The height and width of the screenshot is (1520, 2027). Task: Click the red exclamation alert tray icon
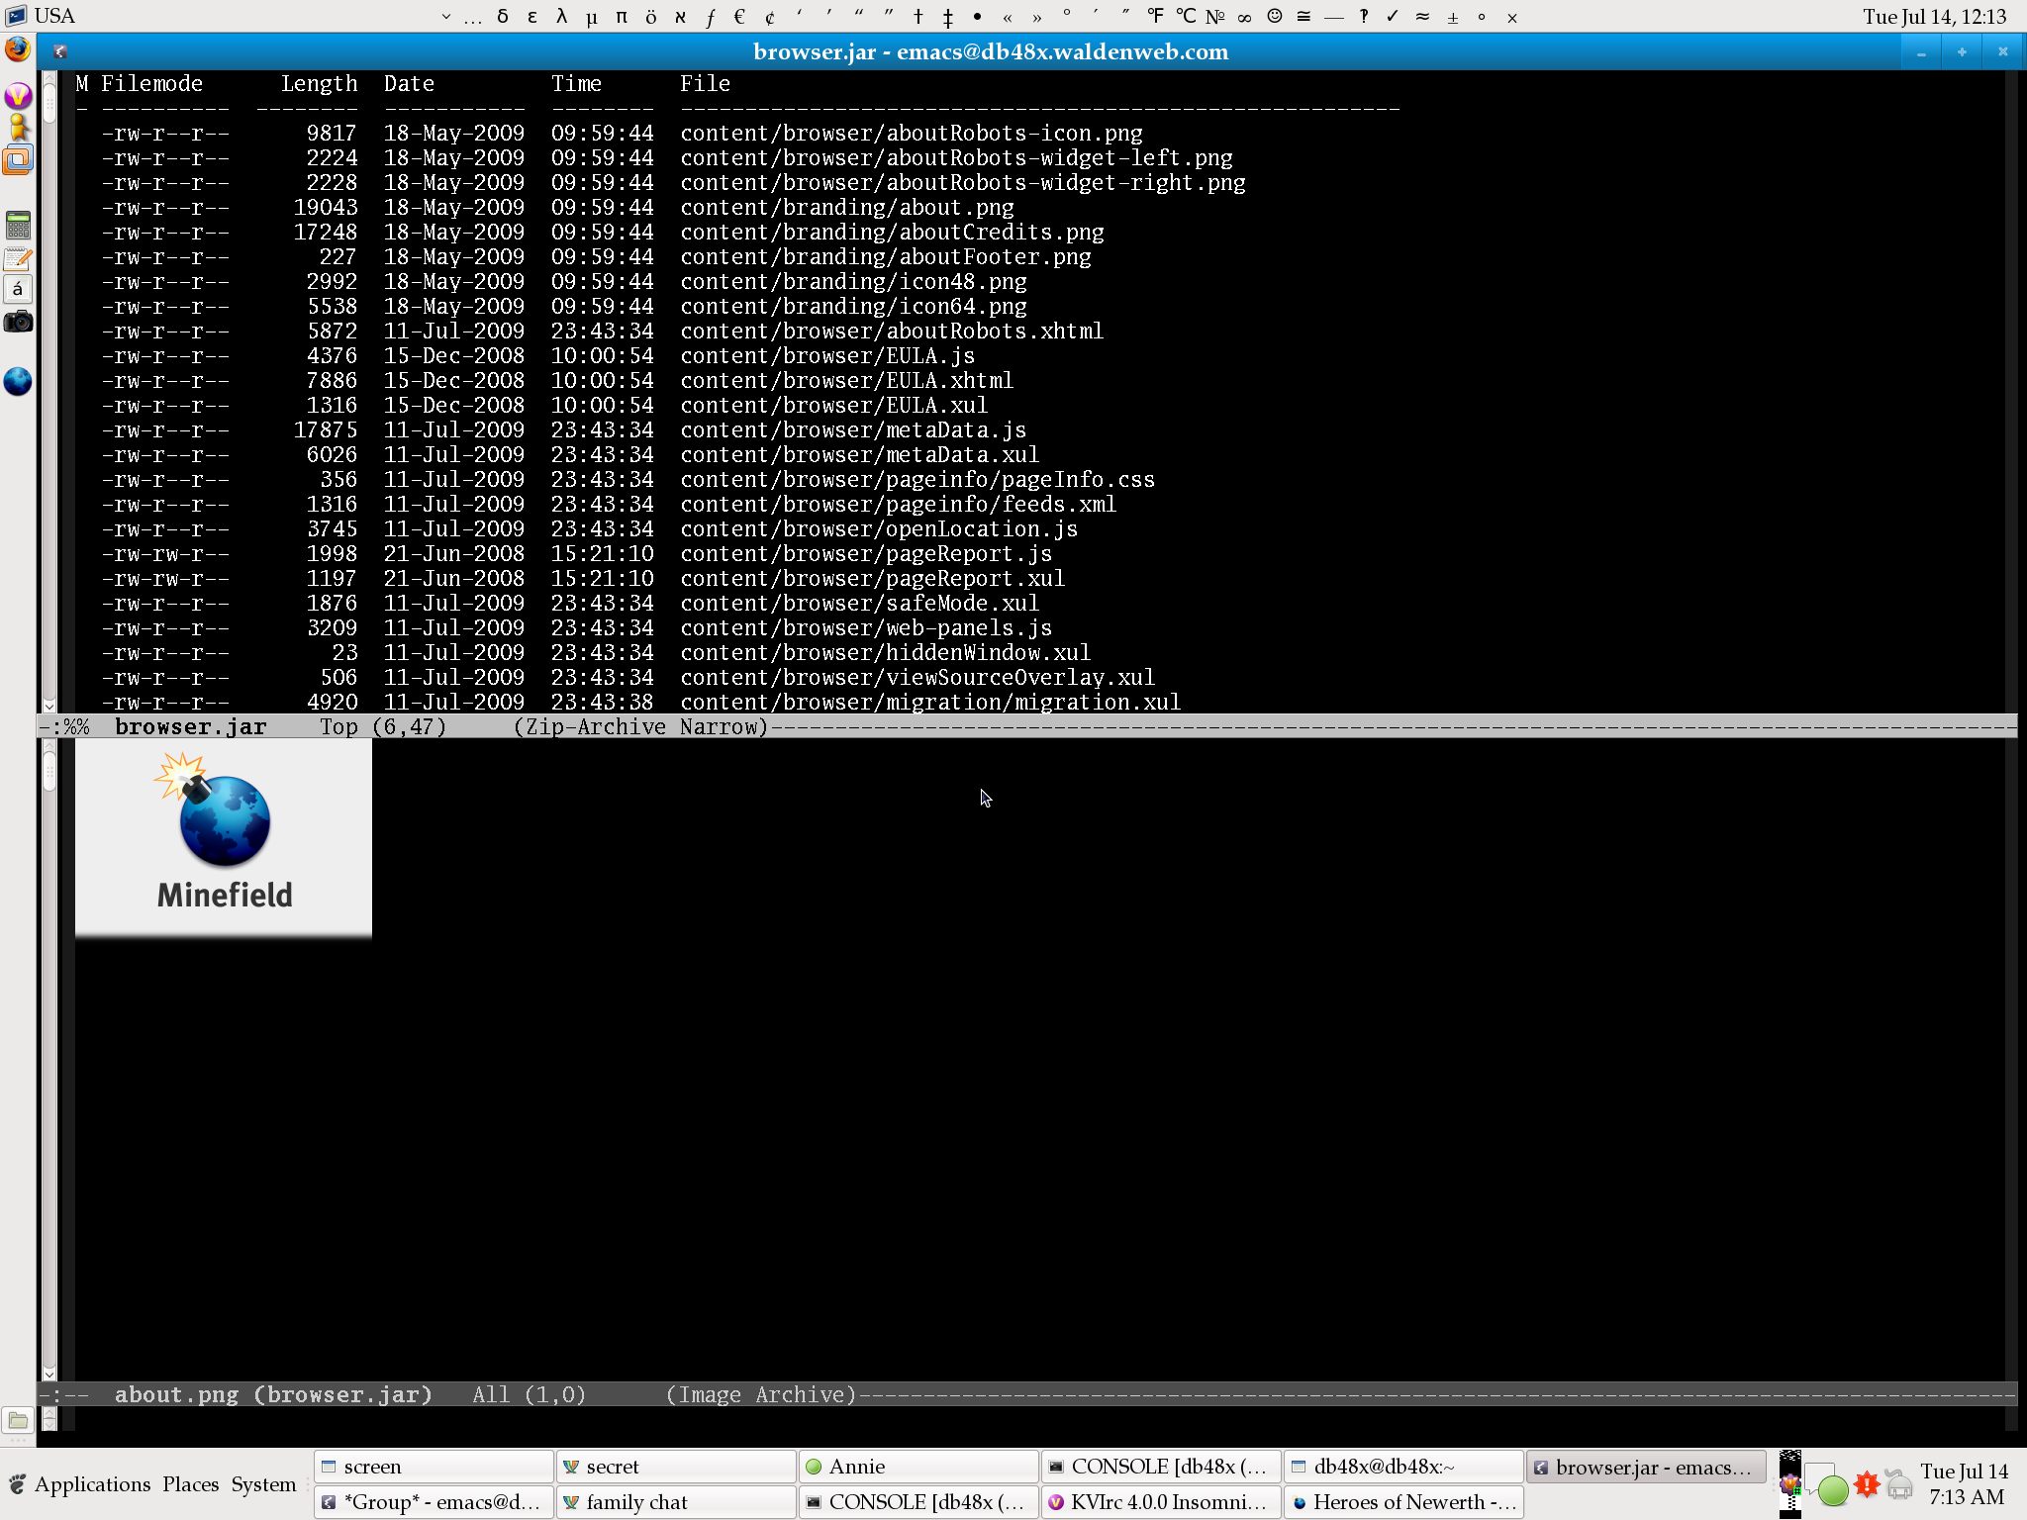(1867, 1484)
